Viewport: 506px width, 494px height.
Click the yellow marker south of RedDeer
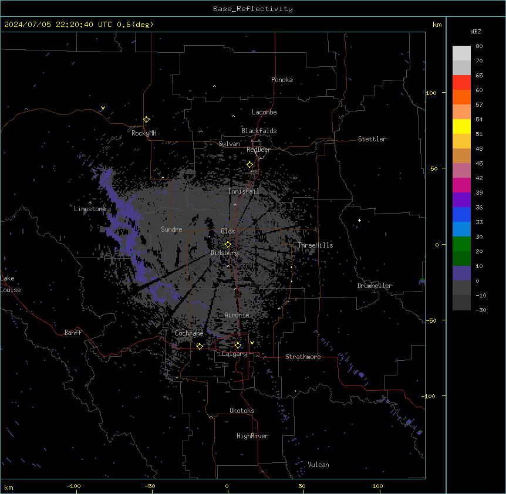(x=250, y=164)
